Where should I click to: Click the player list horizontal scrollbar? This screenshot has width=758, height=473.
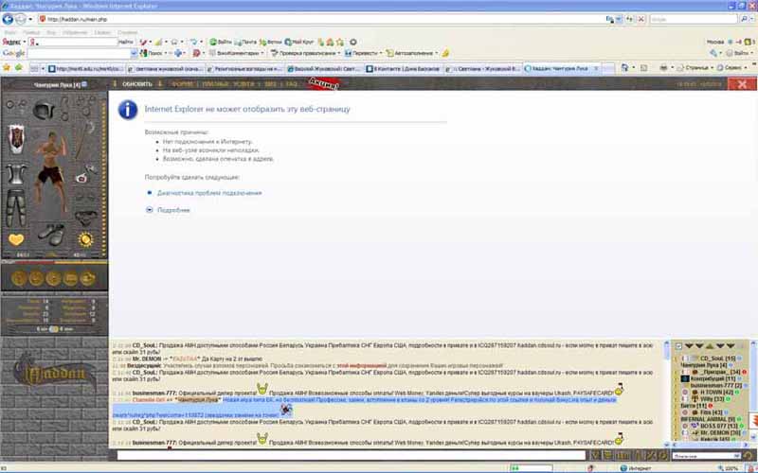[711, 445]
